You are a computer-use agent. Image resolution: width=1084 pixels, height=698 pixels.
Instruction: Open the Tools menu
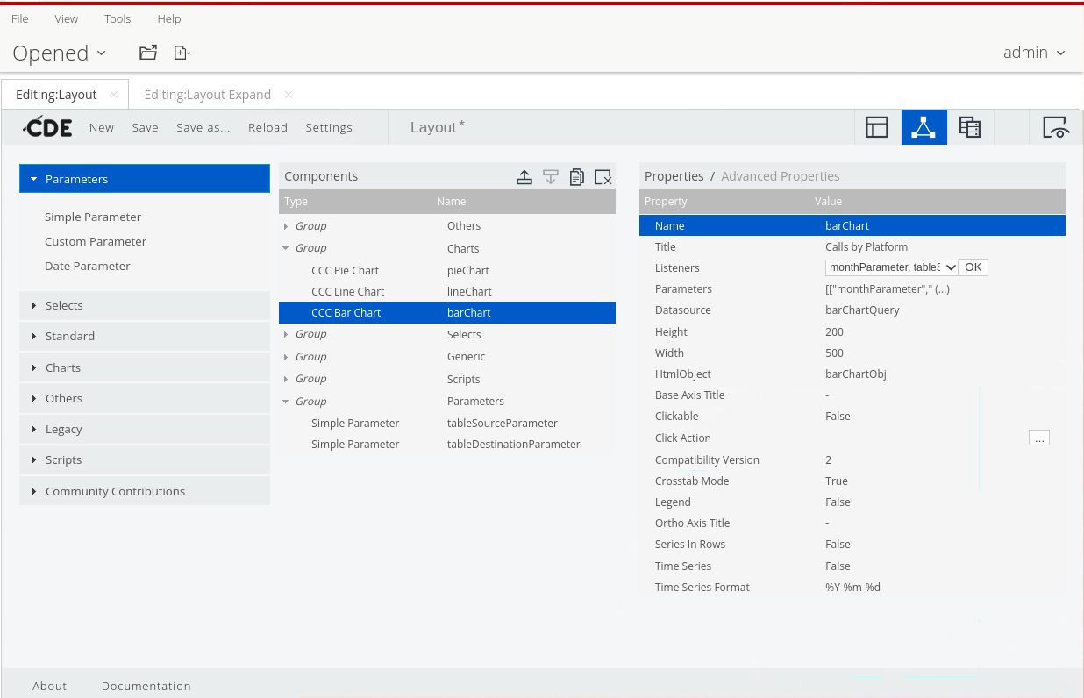point(118,18)
